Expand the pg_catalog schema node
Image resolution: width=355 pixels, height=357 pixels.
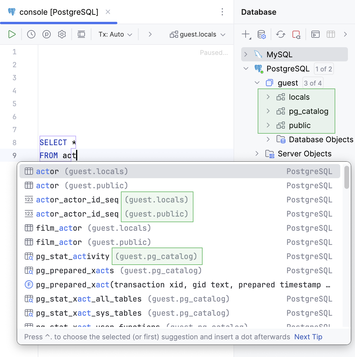point(268,111)
